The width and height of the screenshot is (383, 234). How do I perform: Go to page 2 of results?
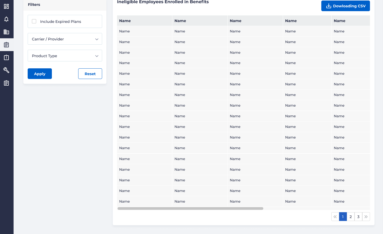pyautogui.click(x=351, y=217)
